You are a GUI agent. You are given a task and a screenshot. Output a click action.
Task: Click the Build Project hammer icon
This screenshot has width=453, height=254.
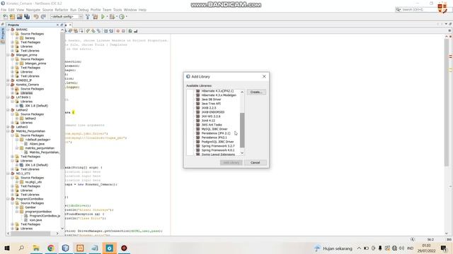(x=88, y=17)
